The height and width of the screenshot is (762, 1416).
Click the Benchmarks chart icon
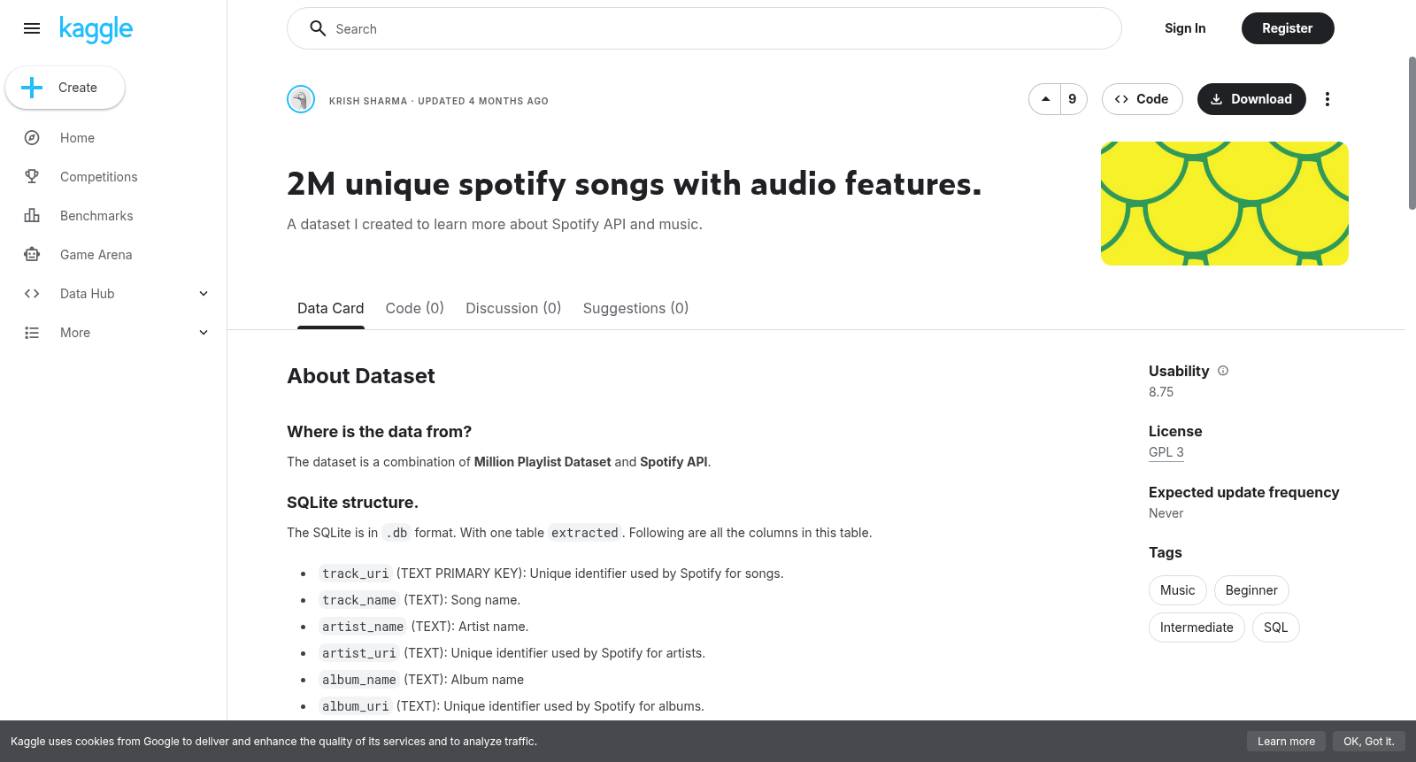[32, 216]
